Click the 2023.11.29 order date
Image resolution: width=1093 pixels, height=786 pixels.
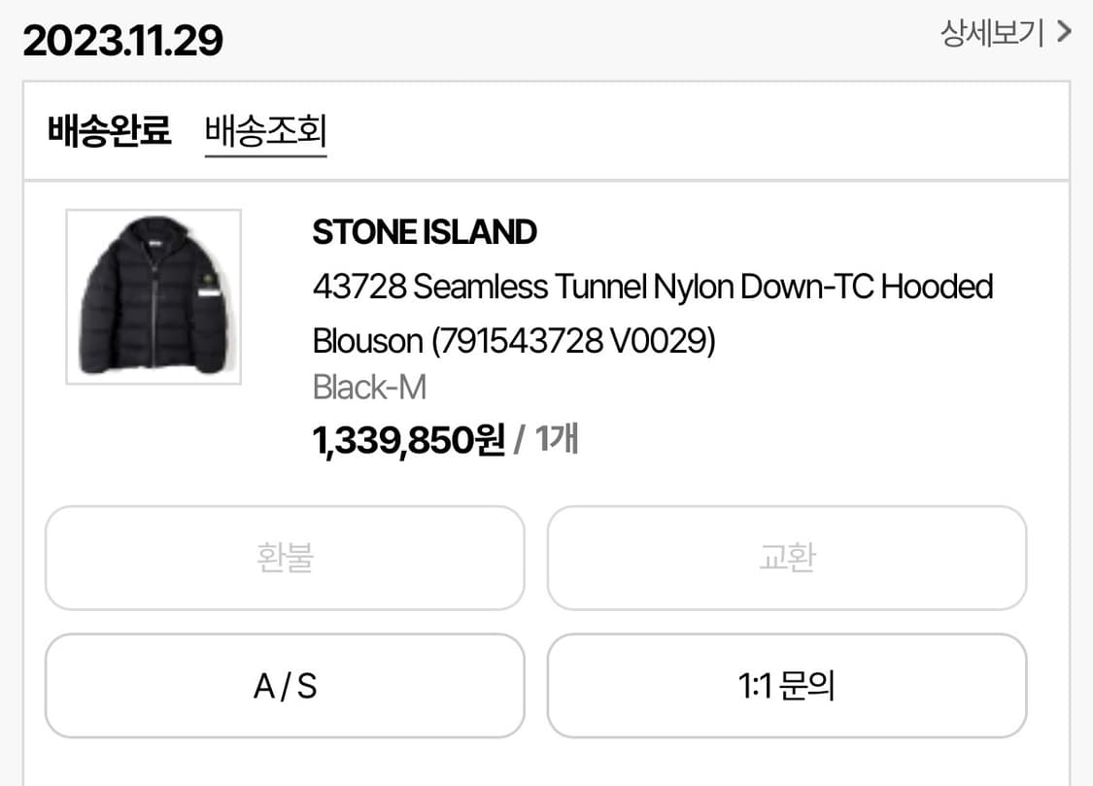click(x=124, y=39)
